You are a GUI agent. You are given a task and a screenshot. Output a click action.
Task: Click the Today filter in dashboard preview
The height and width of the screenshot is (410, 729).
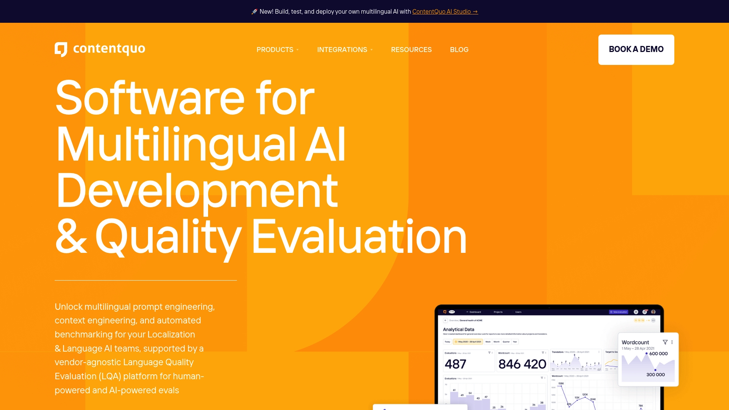[x=447, y=342]
